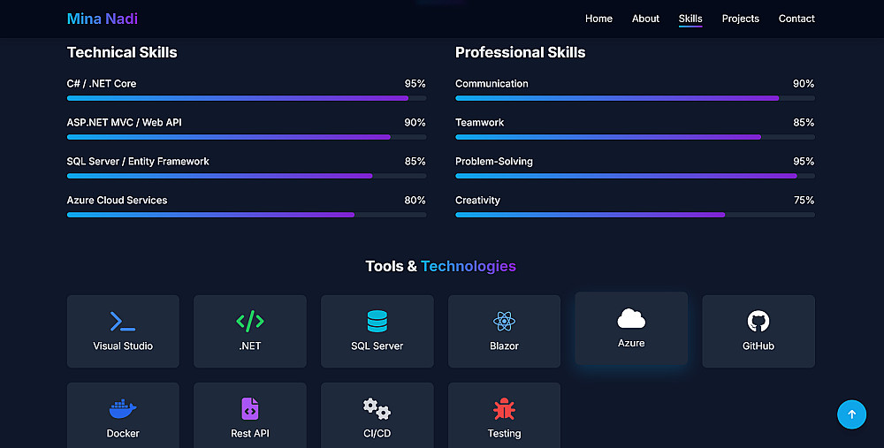Click the 'Communication' skill label
This screenshot has width=884, height=448.
tap(492, 83)
